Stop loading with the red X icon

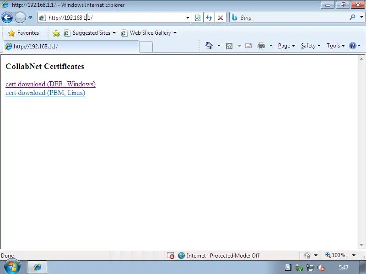click(x=221, y=18)
